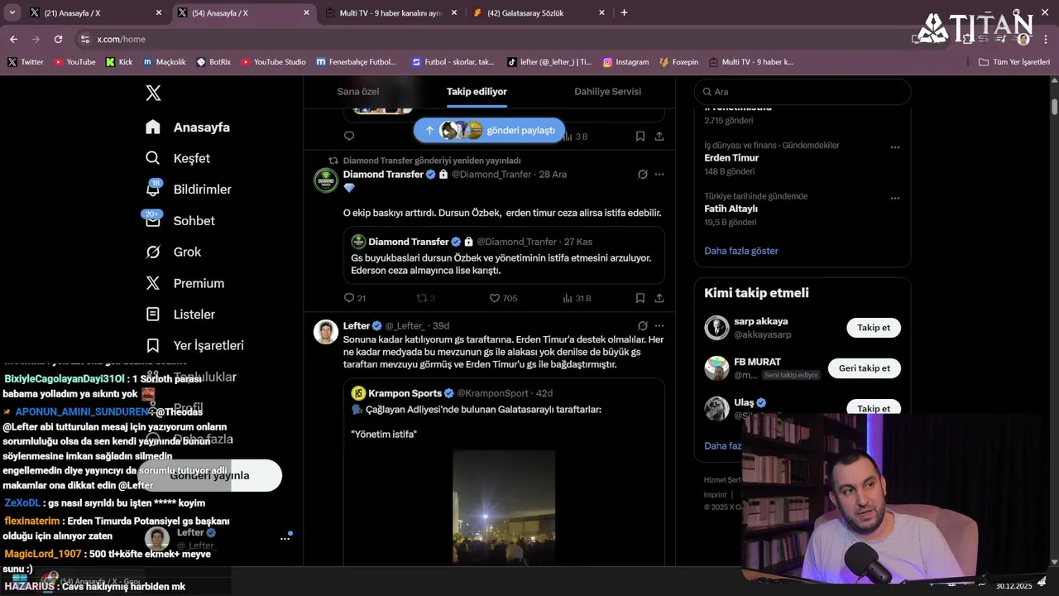Bookmark the Diamond Transfer post
1059x596 pixels.
coord(640,298)
